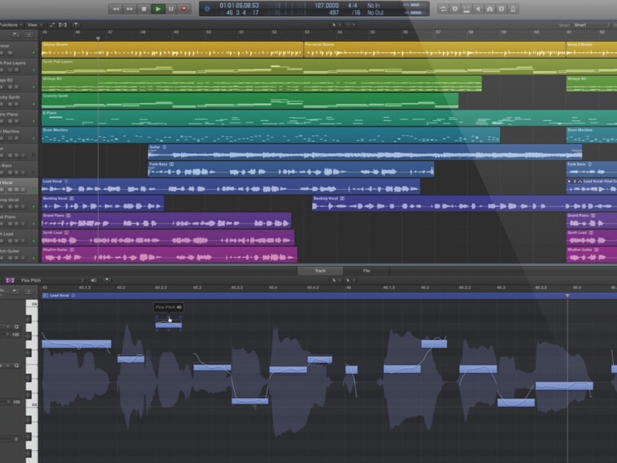Image resolution: width=617 pixels, height=463 pixels.
Task: Open the Flex Pitch mode dropdown
Action: click(x=51, y=280)
